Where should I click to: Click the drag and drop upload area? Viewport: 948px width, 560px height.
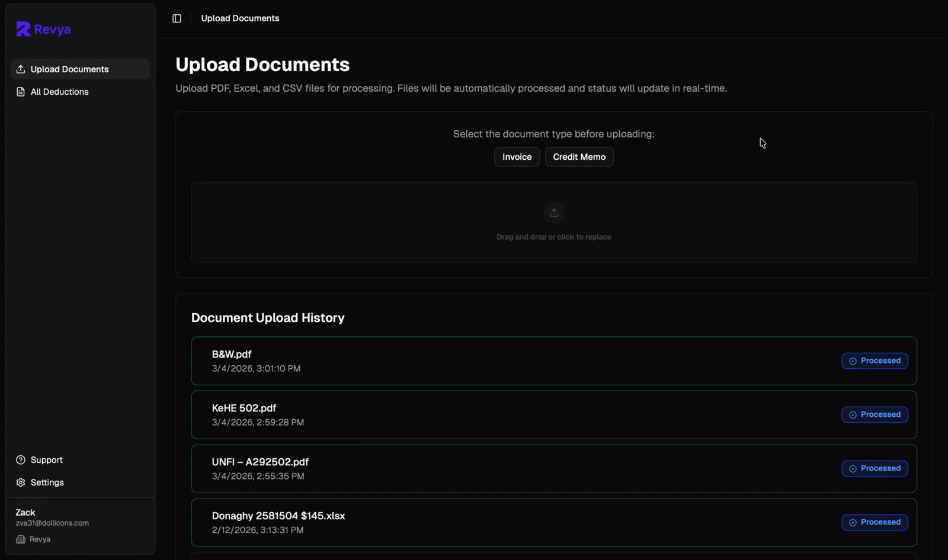pos(553,223)
